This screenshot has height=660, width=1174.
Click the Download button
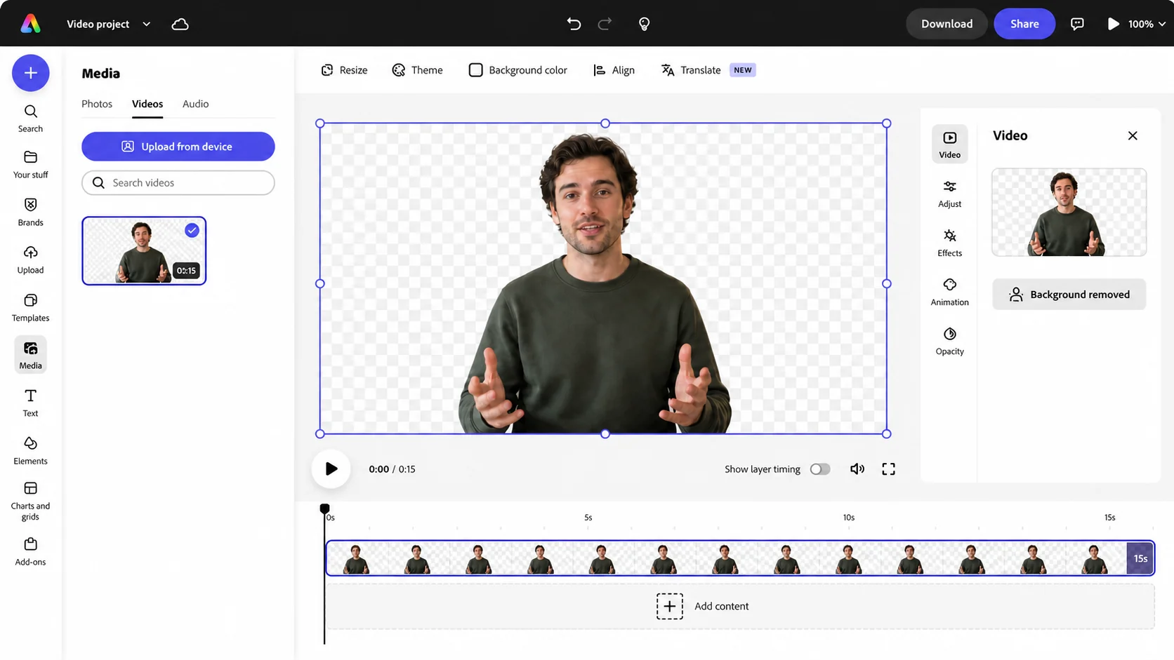[x=947, y=24]
